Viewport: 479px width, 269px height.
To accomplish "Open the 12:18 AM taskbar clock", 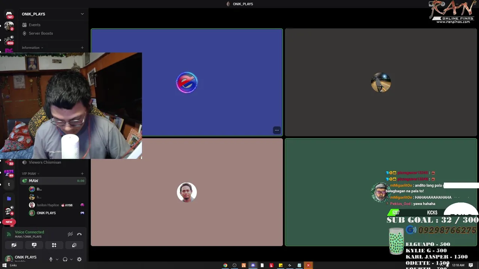I will [x=458, y=265].
